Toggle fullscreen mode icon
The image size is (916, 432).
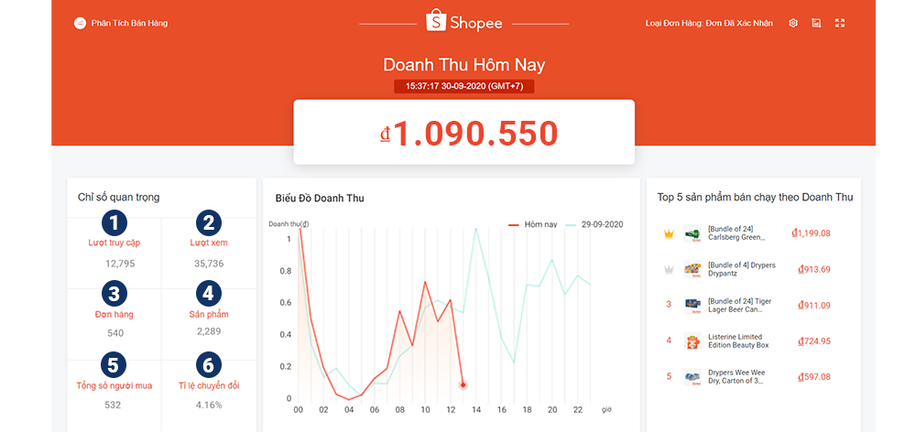pos(840,24)
